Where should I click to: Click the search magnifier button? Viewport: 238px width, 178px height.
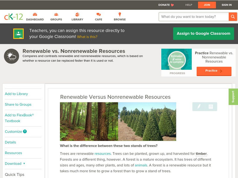tap(233, 17)
